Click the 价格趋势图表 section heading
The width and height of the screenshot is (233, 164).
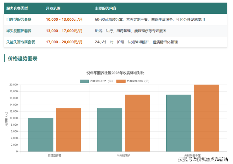22,58
